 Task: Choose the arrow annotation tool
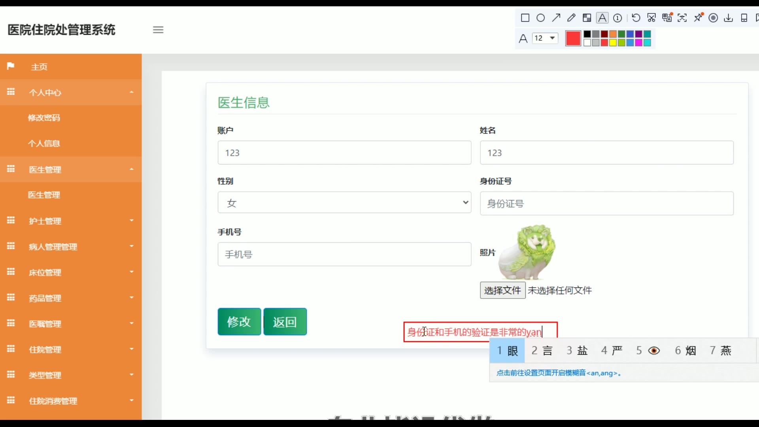[x=556, y=18]
